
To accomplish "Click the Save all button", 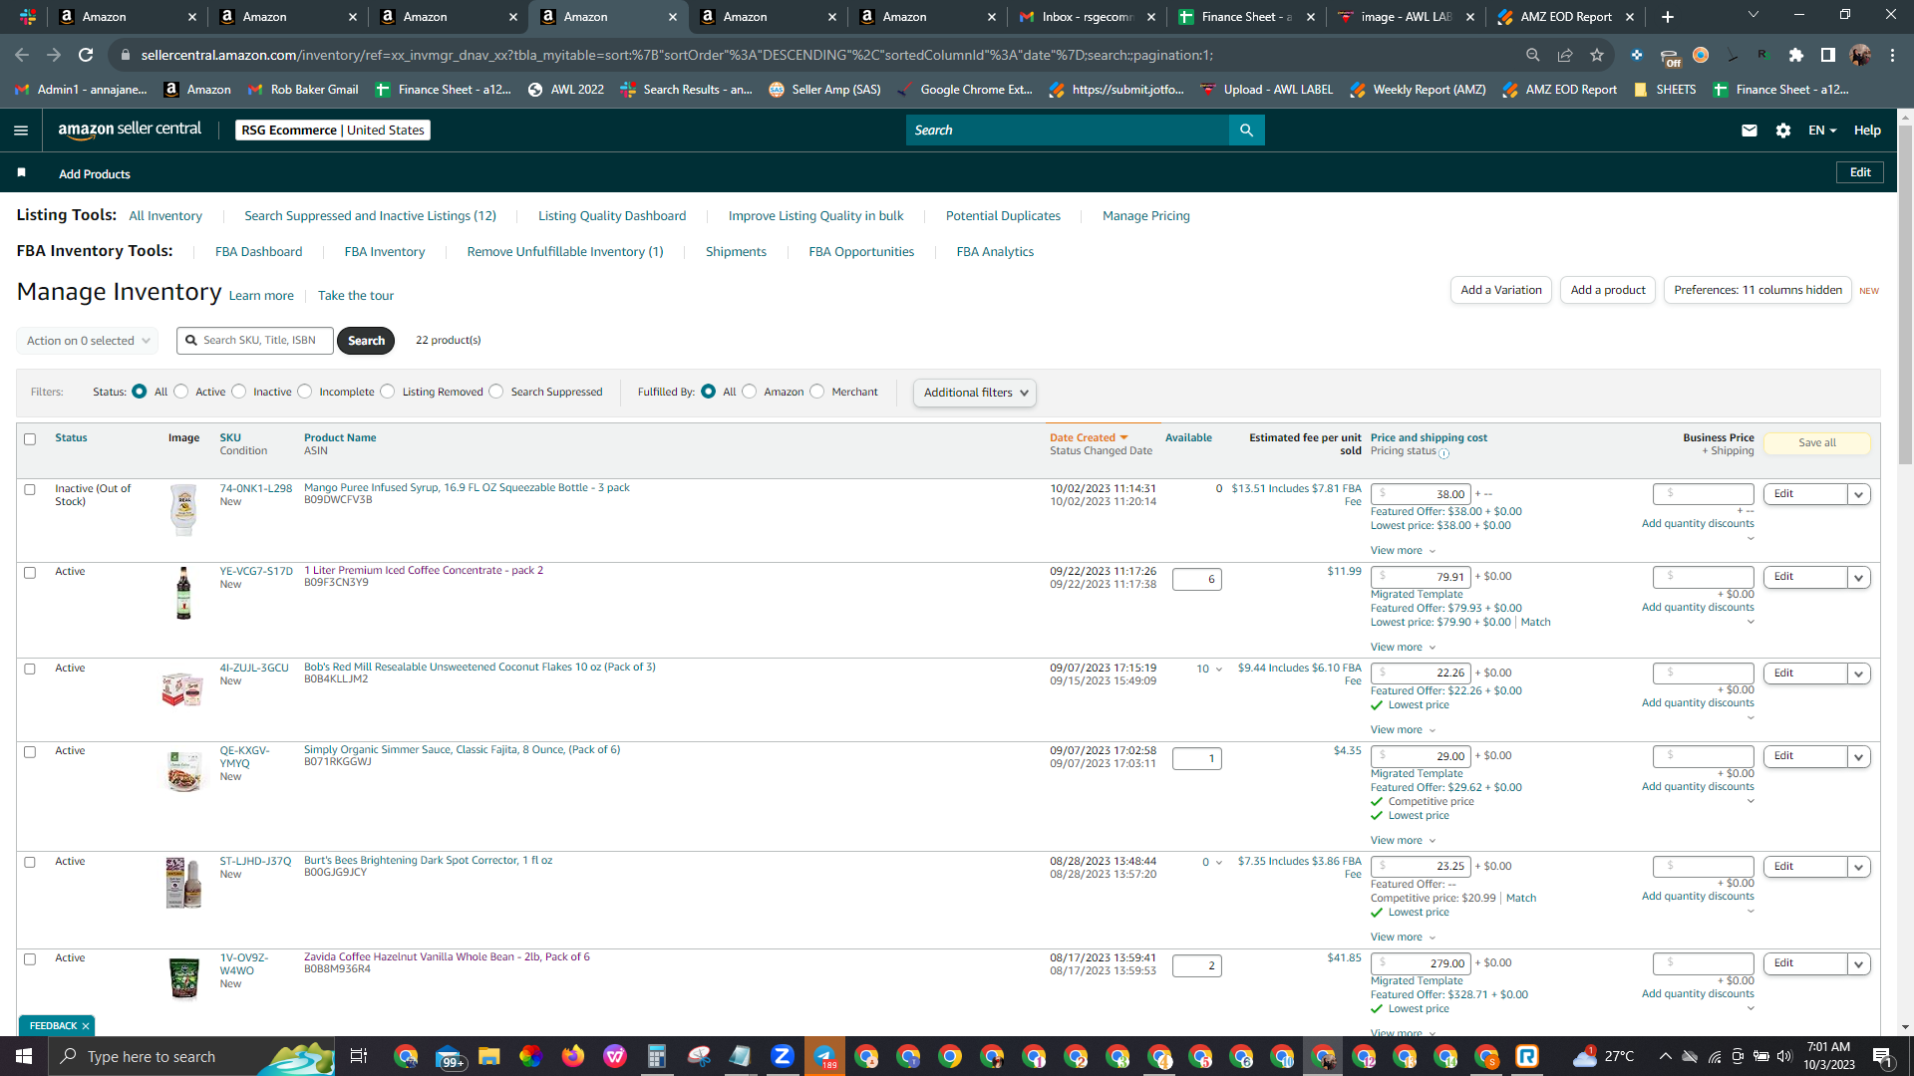I will tap(1817, 443).
